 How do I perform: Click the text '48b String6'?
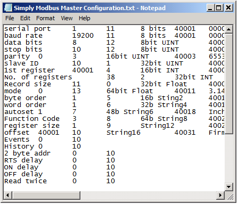129,112
